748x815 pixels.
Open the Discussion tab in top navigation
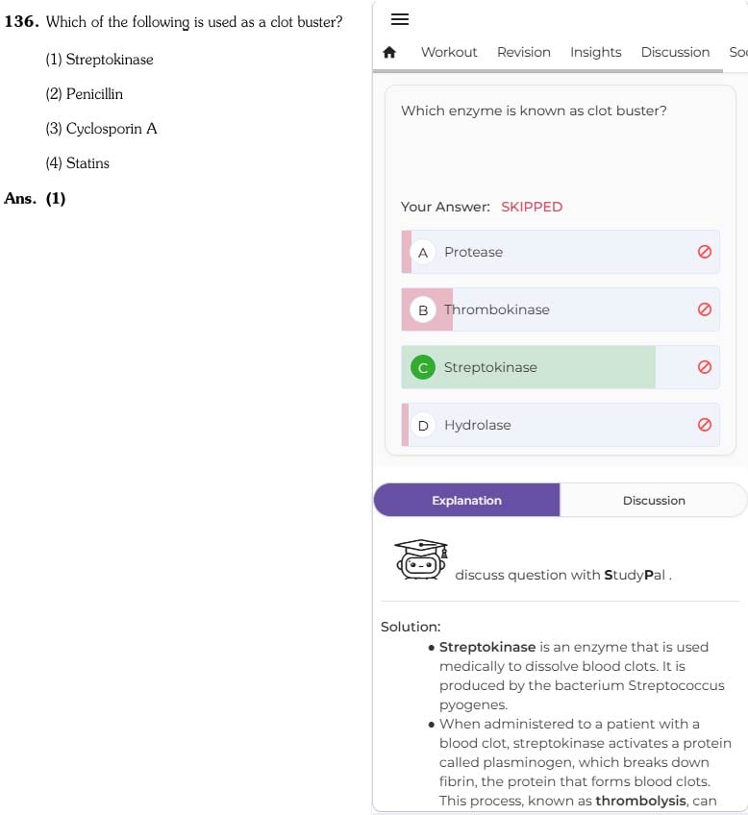(x=675, y=52)
